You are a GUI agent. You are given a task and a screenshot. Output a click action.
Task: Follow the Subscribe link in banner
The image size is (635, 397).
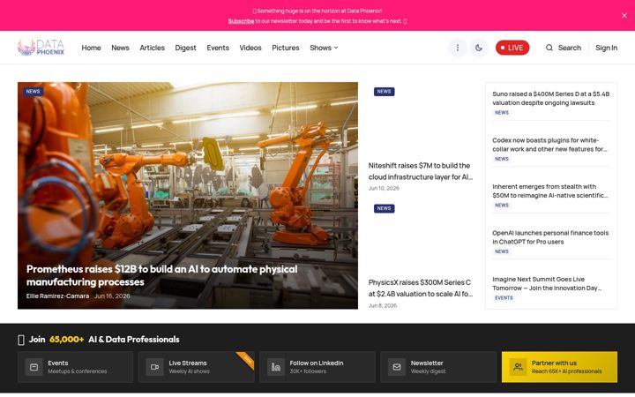coord(241,21)
